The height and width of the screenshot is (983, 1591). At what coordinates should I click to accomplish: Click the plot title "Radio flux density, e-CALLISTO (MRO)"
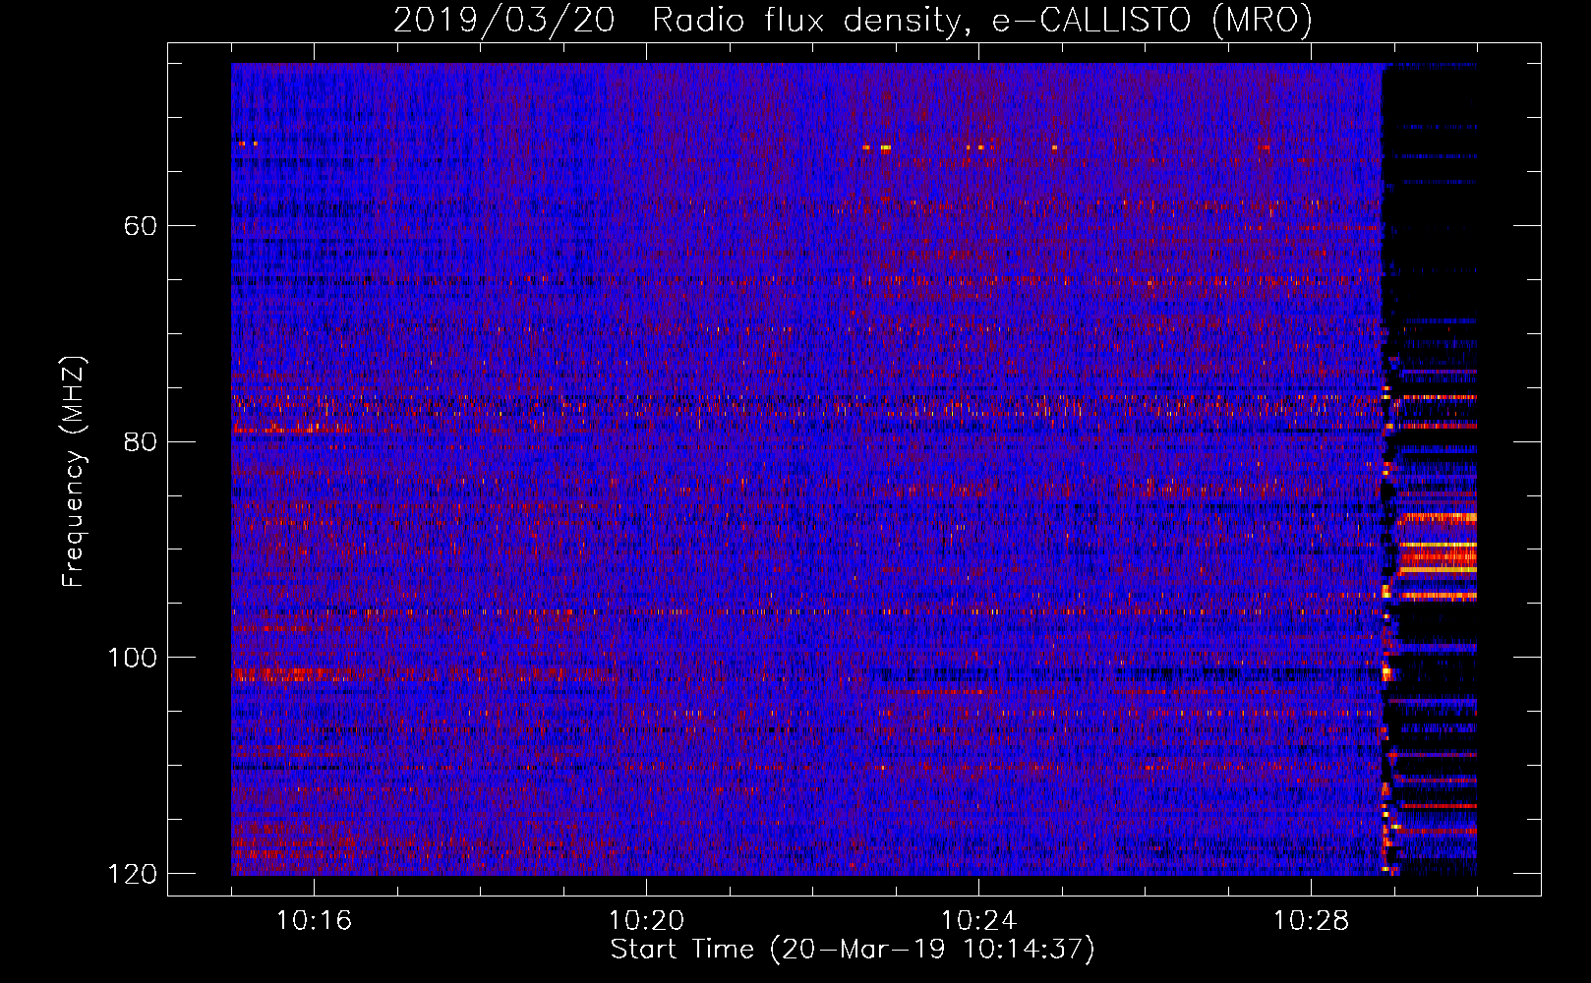[x=982, y=21]
